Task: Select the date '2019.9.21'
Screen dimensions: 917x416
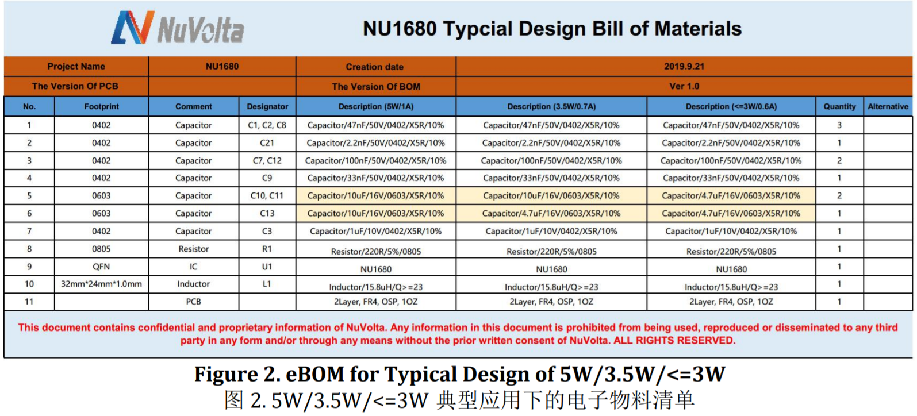Action: click(x=684, y=66)
